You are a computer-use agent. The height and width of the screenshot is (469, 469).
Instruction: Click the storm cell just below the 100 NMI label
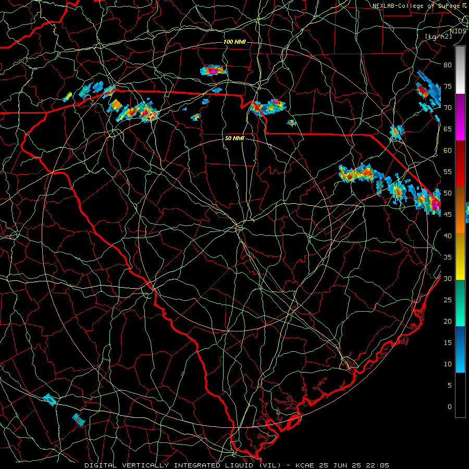coord(213,70)
